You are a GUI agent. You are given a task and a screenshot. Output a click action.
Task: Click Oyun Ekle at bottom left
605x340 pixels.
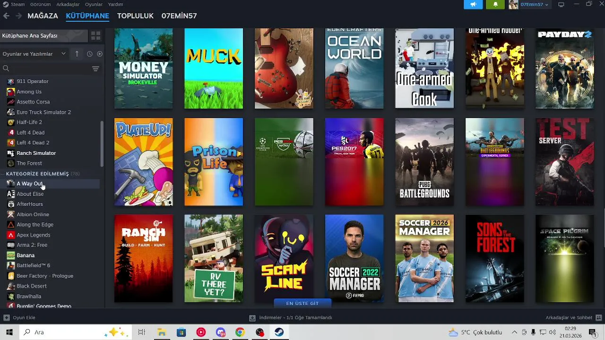click(19, 318)
